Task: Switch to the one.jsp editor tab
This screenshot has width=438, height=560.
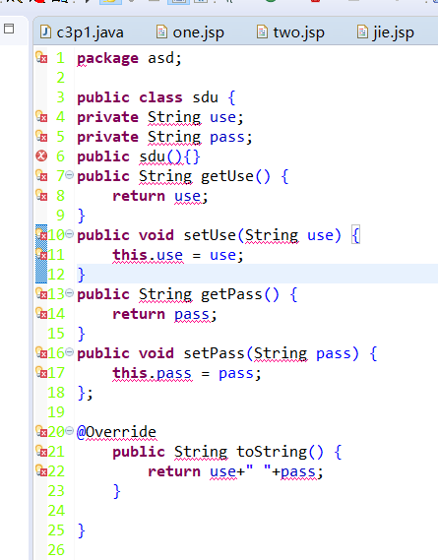Action: [190, 32]
